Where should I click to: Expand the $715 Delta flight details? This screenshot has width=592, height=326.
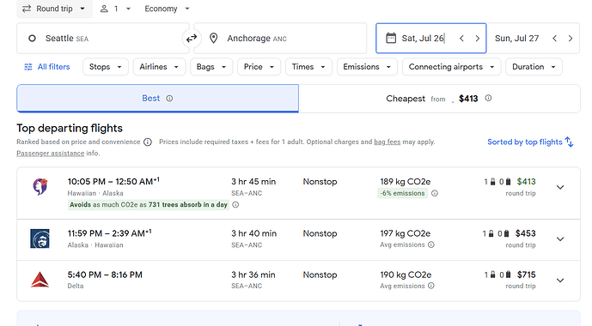click(x=560, y=281)
